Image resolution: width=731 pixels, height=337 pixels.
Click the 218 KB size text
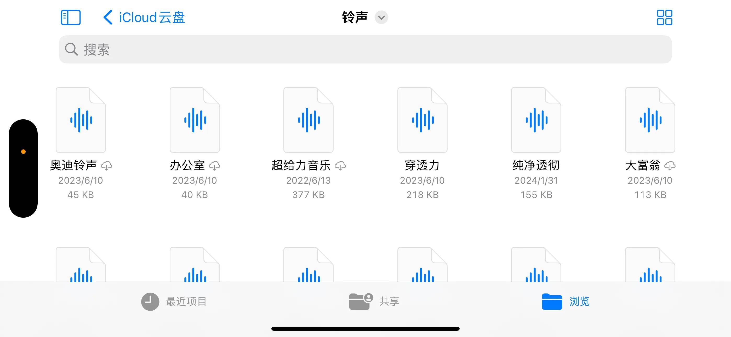[x=422, y=195]
